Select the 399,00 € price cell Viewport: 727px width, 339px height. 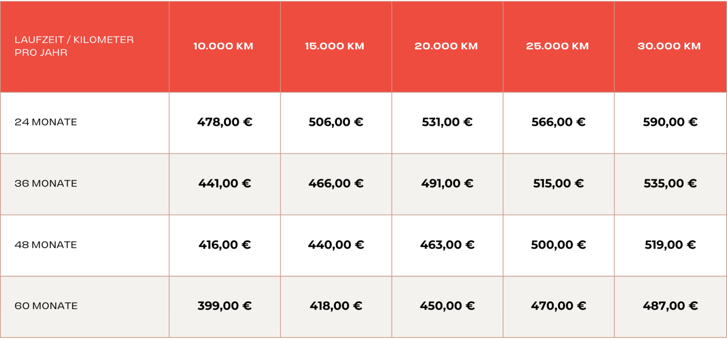pyautogui.click(x=225, y=306)
